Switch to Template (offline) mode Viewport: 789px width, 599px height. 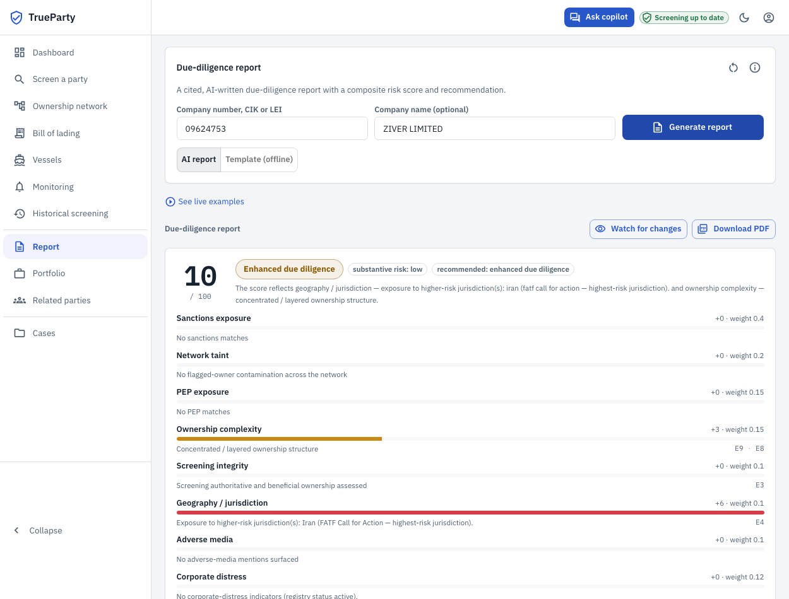pos(259,160)
